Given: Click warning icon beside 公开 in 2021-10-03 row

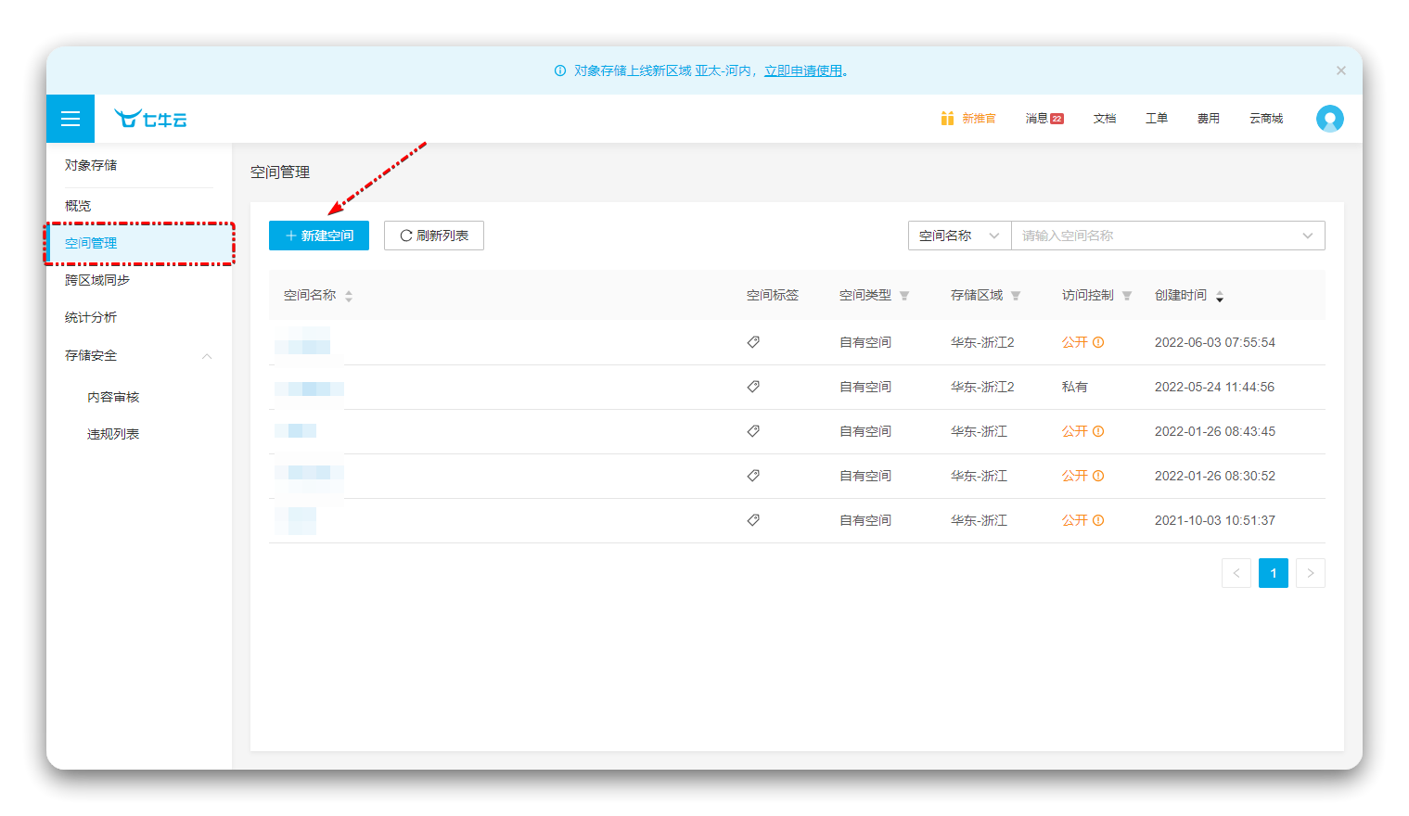Looking at the screenshot, I should (1098, 520).
